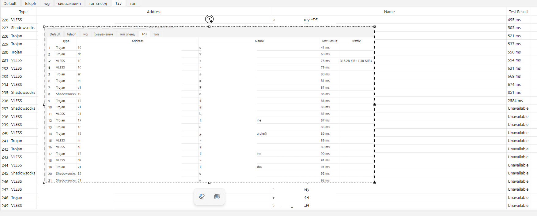Click the '851 ms' test result
The width and height of the screenshot is (537, 216).
tap(514, 92)
